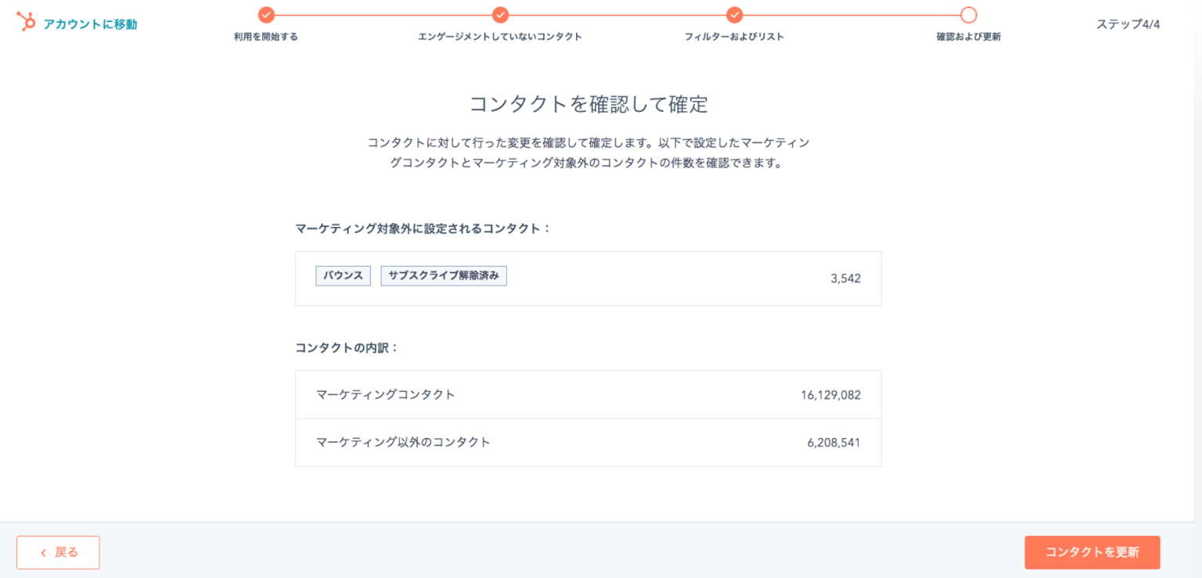
Task: Click the 利用を開始する step checkmark circle
Action: tap(266, 15)
